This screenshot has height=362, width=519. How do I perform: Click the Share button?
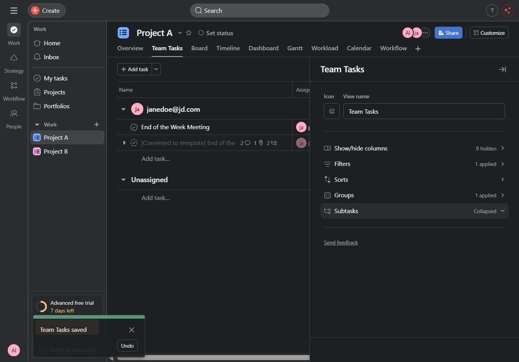(448, 33)
